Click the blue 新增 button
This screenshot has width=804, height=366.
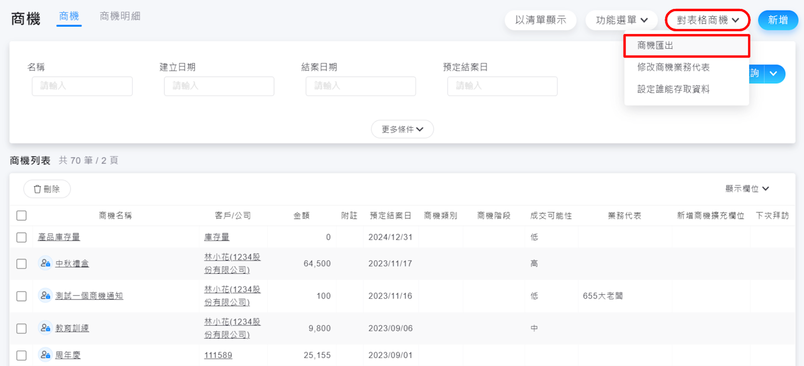tap(777, 20)
